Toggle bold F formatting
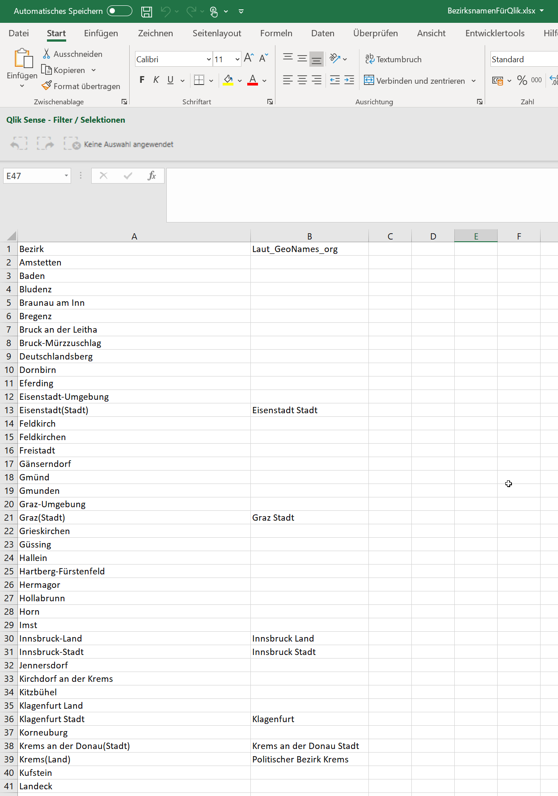Screen dimensions: 558x796 142,80
